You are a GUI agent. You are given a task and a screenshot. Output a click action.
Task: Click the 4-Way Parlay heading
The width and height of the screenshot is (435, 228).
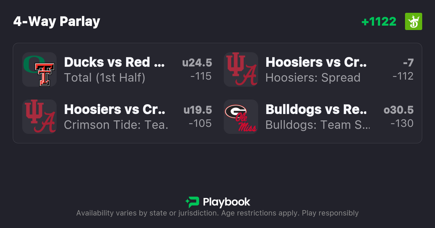[x=57, y=22]
